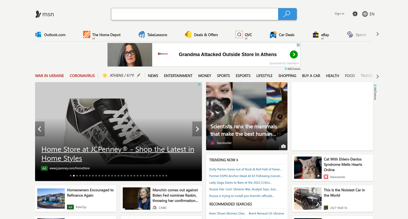
Task: Open photo gallery camera icon on mammals story
Action: click(x=283, y=146)
